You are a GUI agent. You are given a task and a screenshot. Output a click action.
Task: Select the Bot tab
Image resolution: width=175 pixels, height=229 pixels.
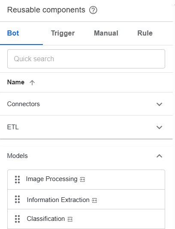(x=13, y=33)
